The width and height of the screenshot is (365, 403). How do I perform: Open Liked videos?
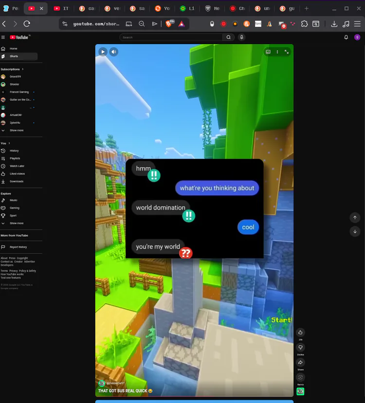click(x=18, y=174)
